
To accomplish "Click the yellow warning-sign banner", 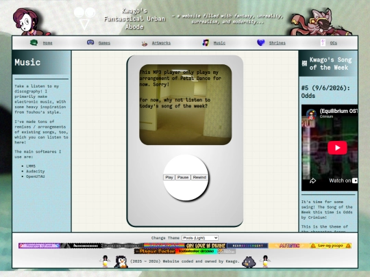I will pos(330,246).
